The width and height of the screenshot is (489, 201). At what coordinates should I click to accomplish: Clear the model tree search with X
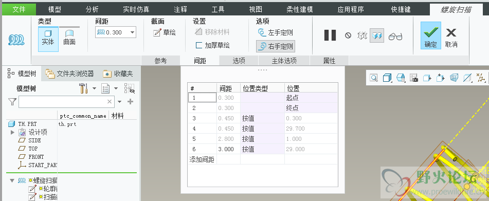pos(110,102)
